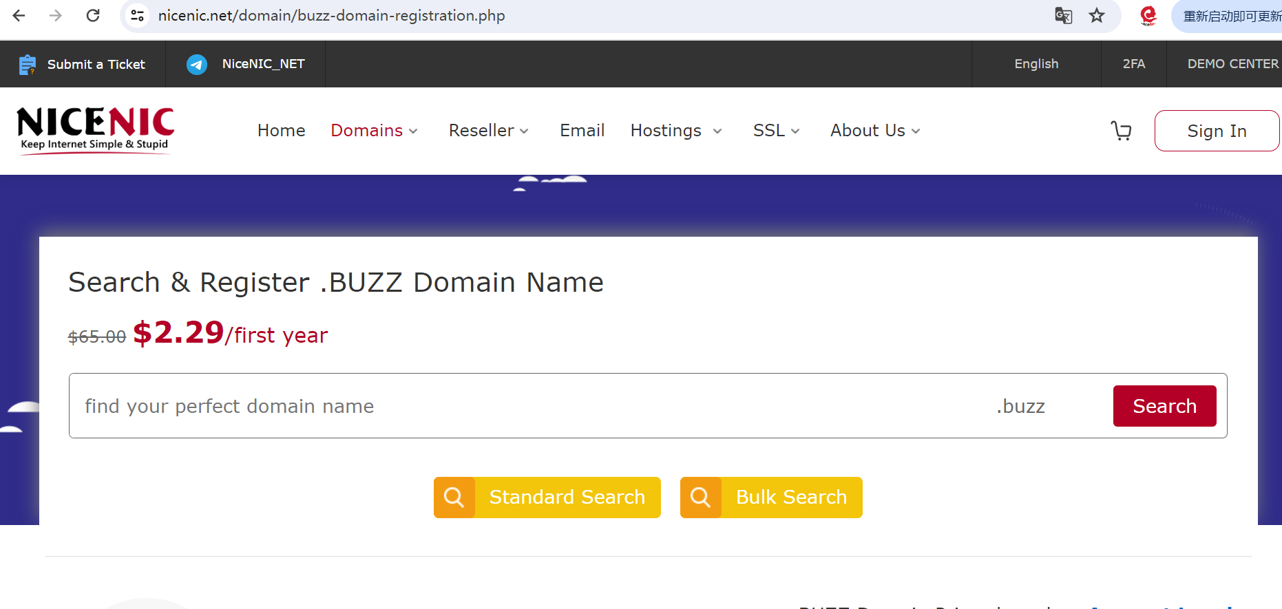Expand Domains dropdown chevron
The height and width of the screenshot is (609, 1282).
(413, 131)
